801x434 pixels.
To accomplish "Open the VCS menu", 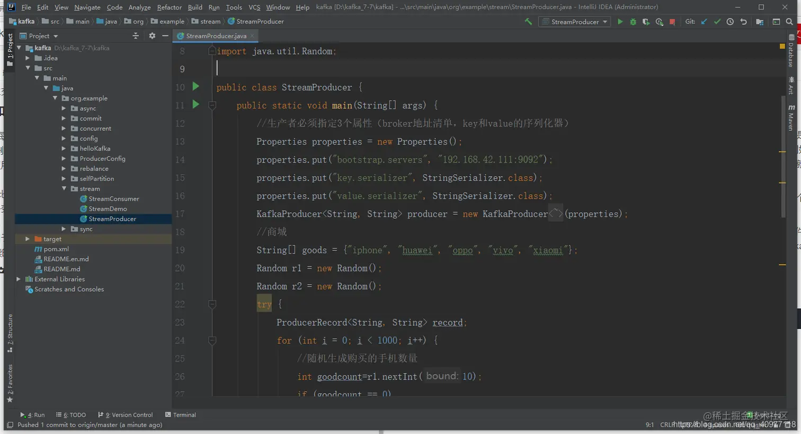I will point(254,7).
